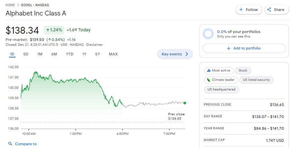Switch chart to 1M range

coord(40,54)
